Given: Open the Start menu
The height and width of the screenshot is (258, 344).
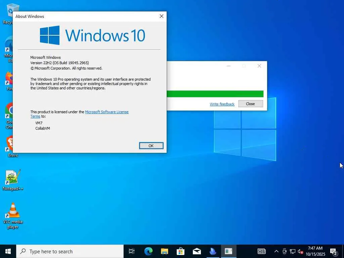Looking at the screenshot, I should [8, 251].
